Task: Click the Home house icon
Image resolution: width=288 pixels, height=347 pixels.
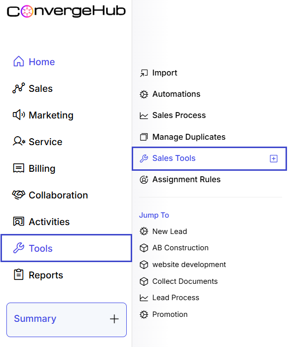Action: [x=19, y=62]
